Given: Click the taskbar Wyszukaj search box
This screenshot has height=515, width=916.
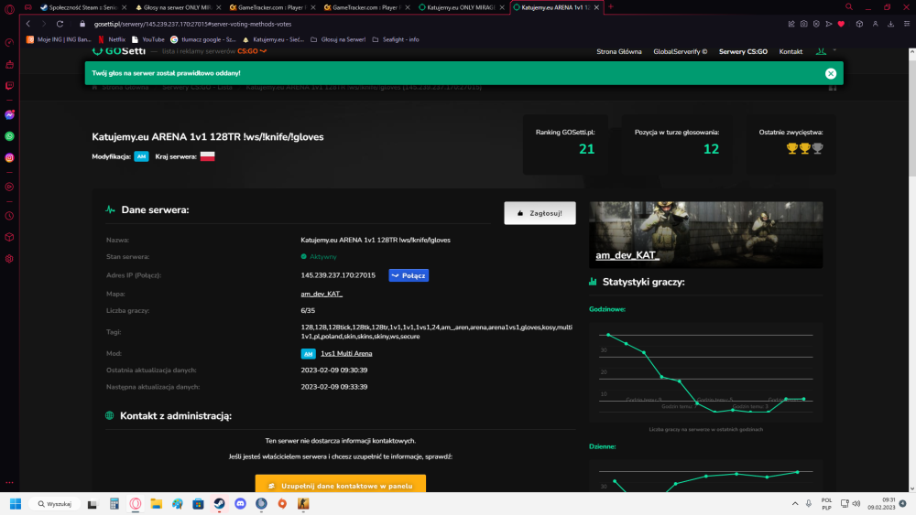Looking at the screenshot, I should pos(54,504).
